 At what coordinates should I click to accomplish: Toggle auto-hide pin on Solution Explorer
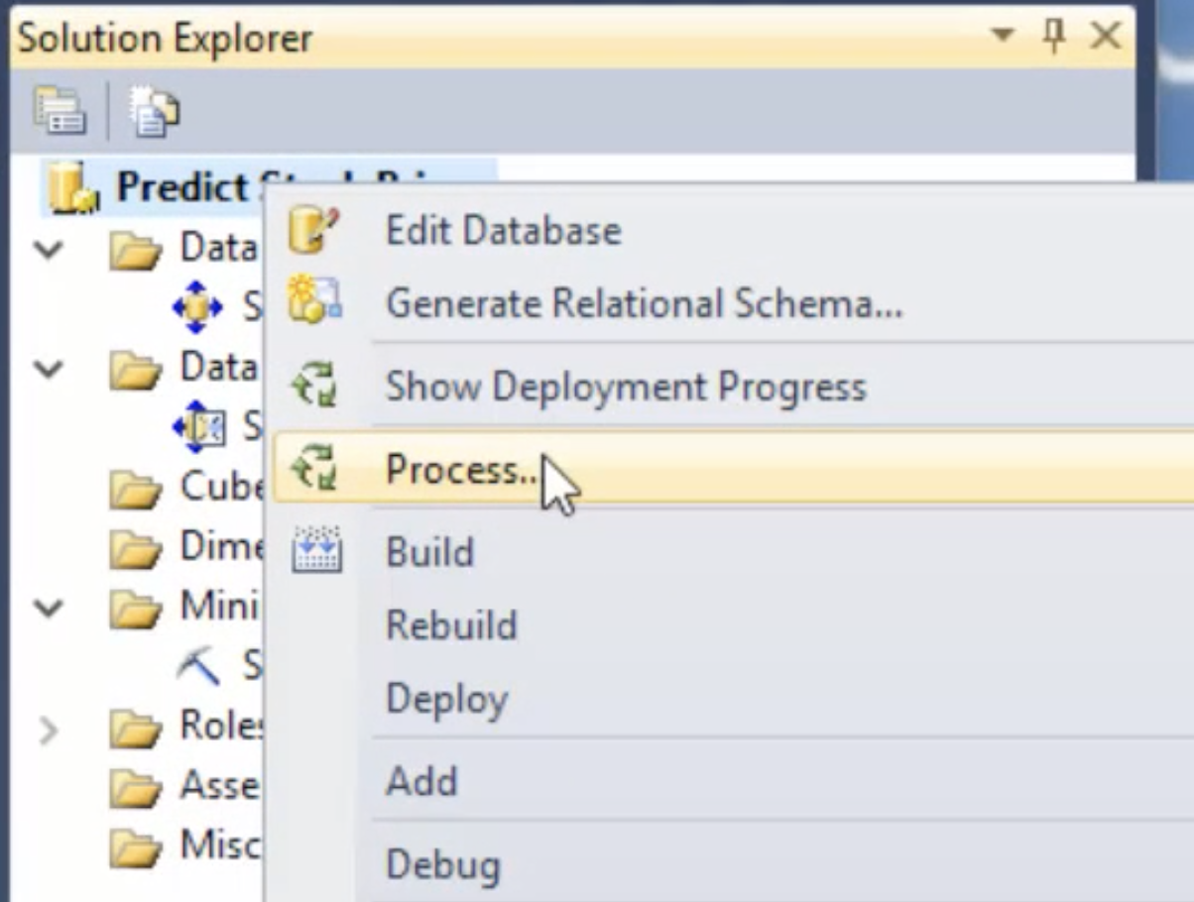1052,36
